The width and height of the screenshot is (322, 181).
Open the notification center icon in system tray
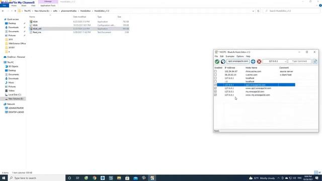point(317,178)
